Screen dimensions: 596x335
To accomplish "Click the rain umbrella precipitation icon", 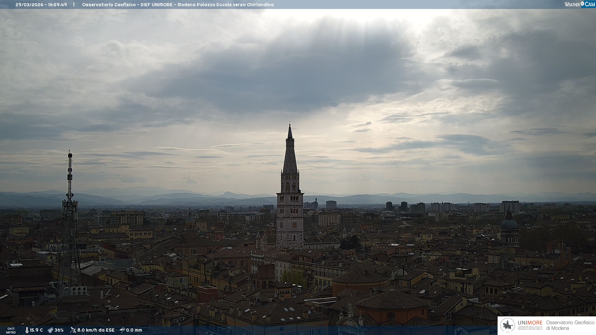I will 122,330.
